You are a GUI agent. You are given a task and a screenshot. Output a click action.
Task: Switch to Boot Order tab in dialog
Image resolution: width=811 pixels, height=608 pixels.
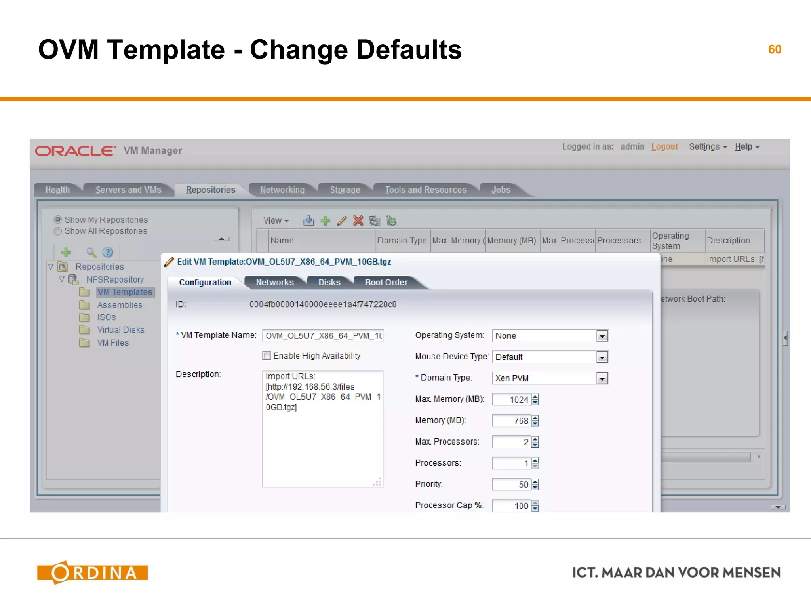[386, 282]
